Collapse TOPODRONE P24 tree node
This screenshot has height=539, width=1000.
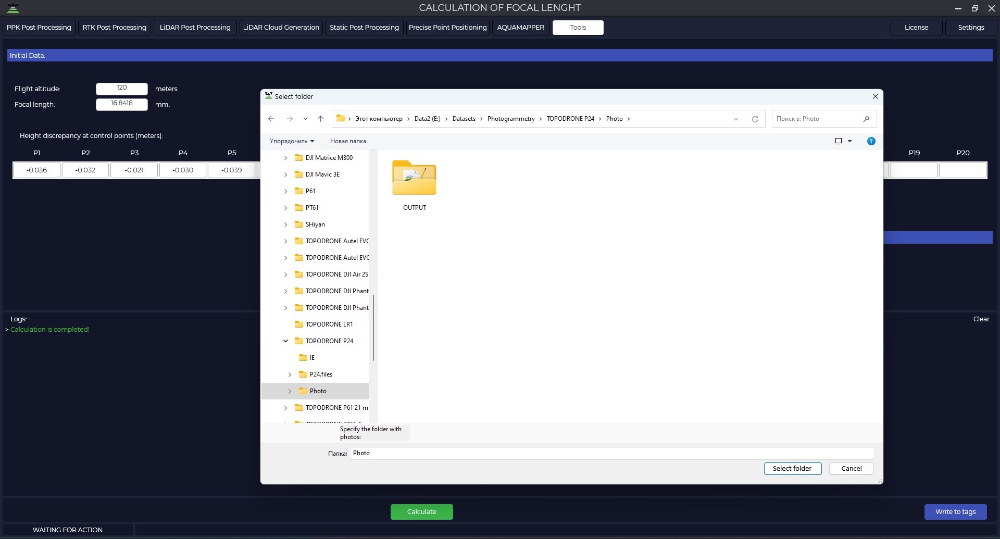(x=285, y=341)
